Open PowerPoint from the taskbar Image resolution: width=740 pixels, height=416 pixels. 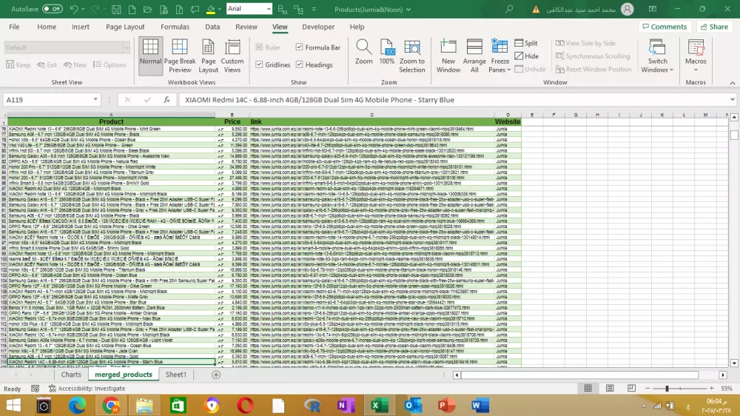[446, 405]
